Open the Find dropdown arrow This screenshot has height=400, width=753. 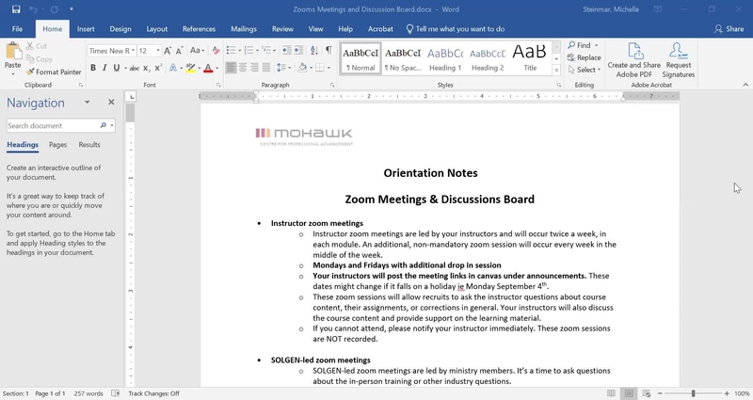(x=597, y=45)
